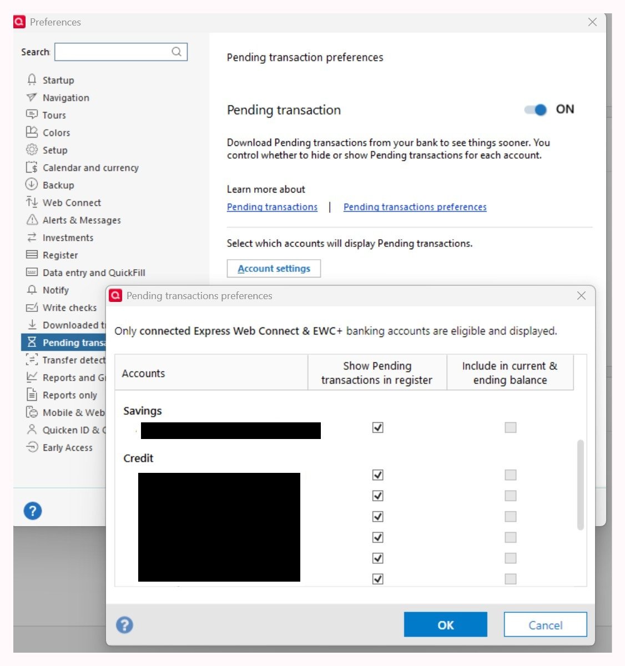Open Pending transactions preferences help link
Viewport: 625px width, 666px height.
415,207
